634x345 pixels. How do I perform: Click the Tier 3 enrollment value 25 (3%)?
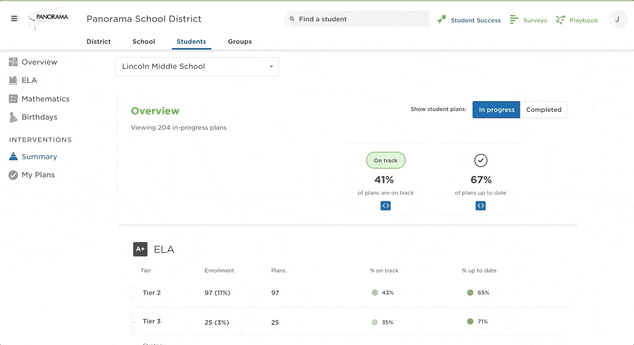[217, 323]
